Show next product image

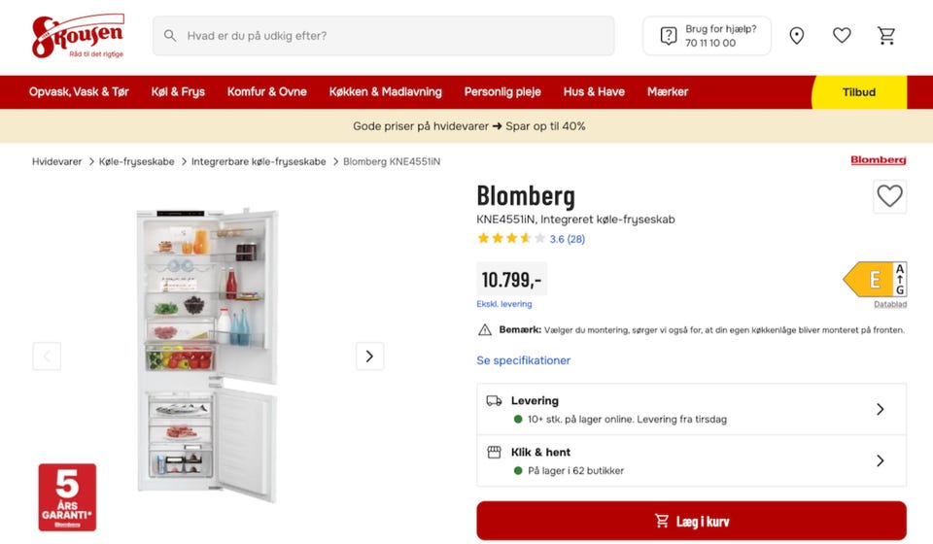[x=369, y=357]
